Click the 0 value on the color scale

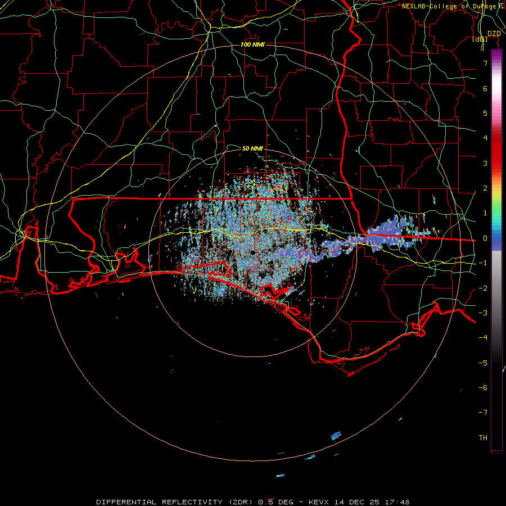pos(485,238)
